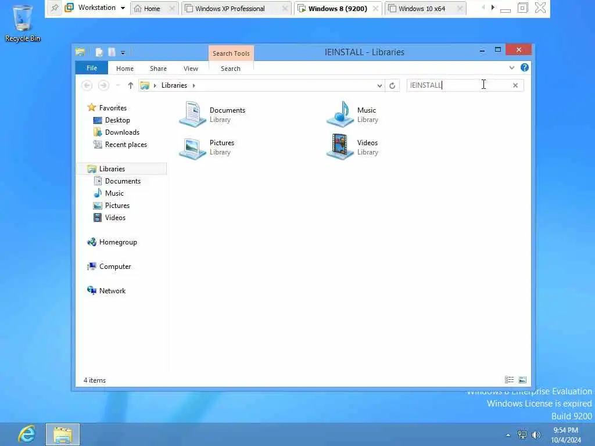Open the File ribbon menu
Screen dimensions: 595x446
[x=92, y=68]
